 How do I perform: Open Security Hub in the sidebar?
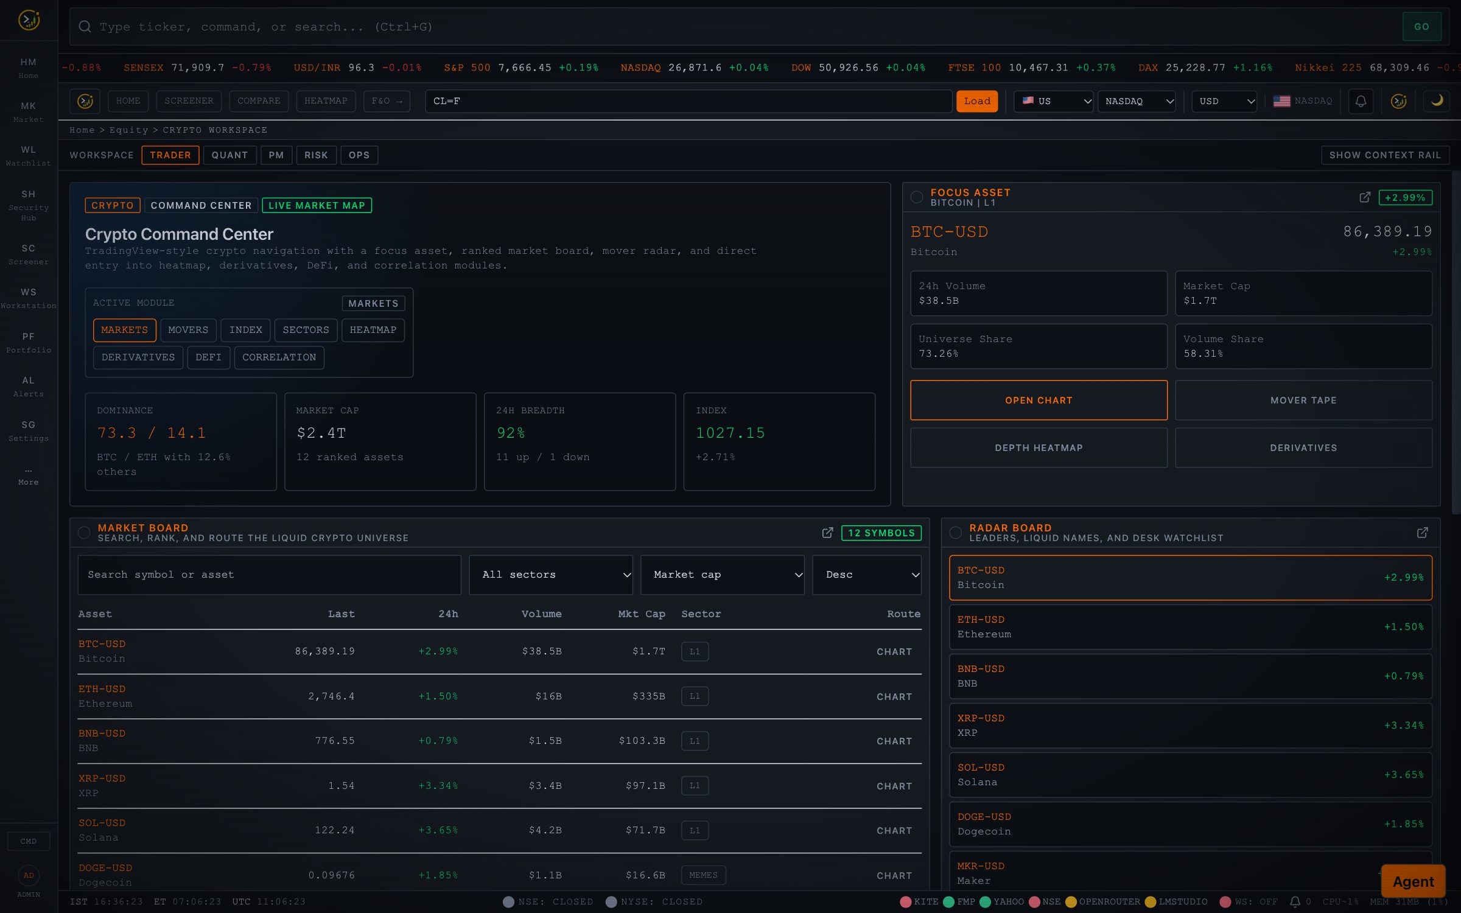pos(29,205)
